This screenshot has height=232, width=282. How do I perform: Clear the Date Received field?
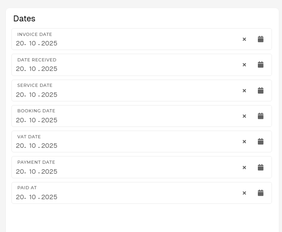[244, 65]
